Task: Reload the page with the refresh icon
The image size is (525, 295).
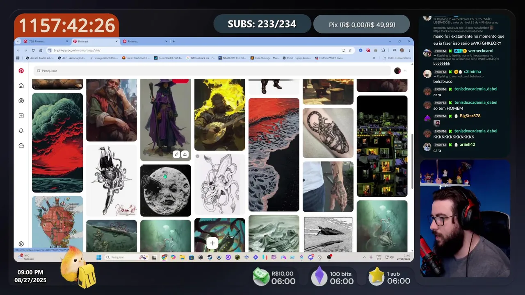Action: click(x=34, y=50)
